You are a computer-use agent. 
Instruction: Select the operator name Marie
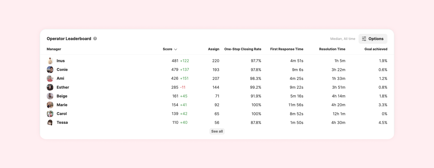[x=62, y=105]
